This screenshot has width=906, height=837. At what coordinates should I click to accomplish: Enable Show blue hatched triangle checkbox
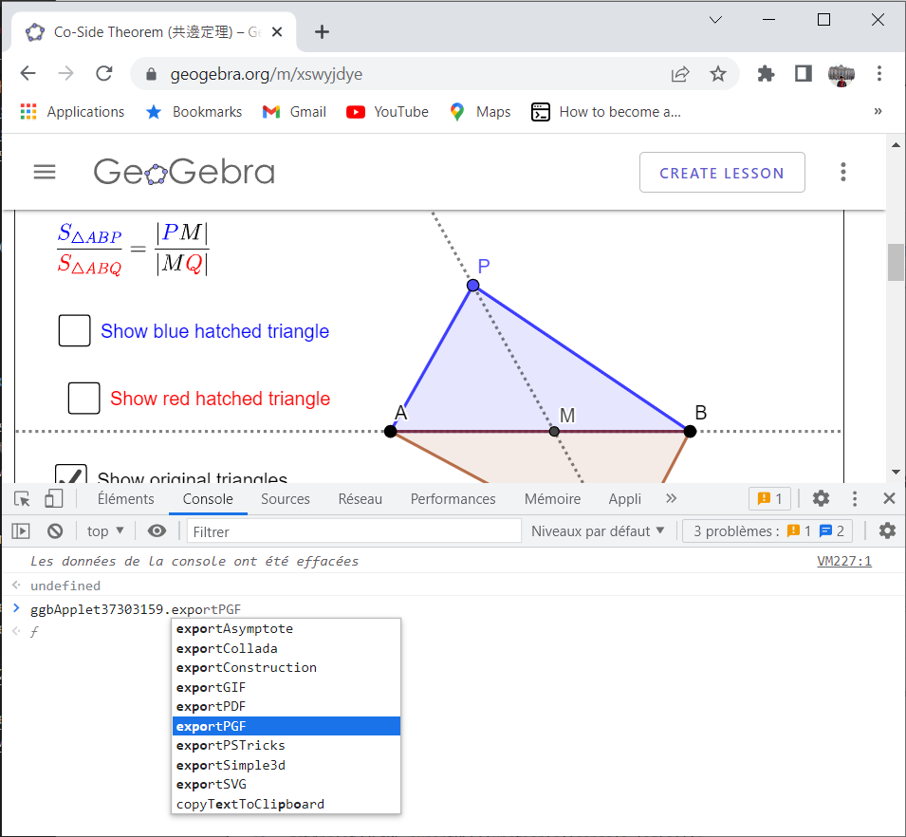(x=75, y=331)
